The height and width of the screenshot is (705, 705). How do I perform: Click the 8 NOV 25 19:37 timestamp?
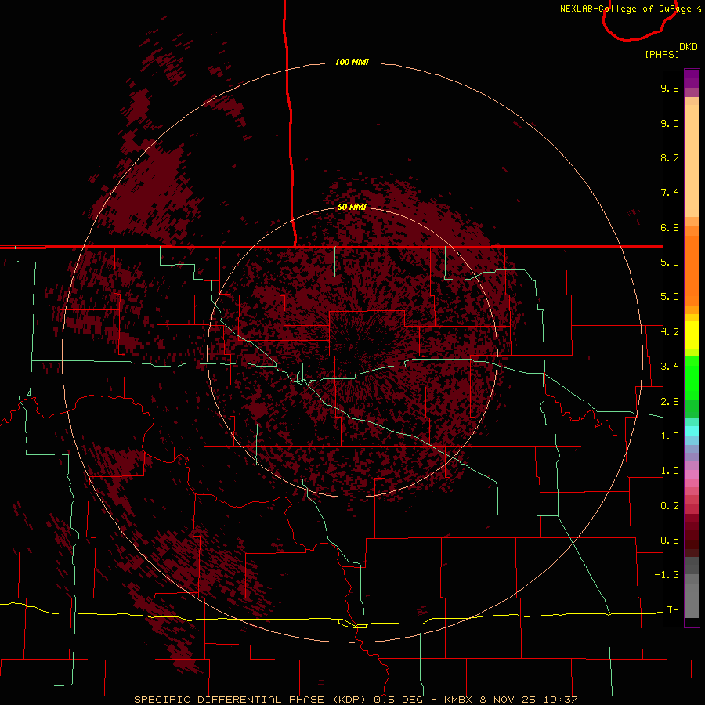[530, 700]
